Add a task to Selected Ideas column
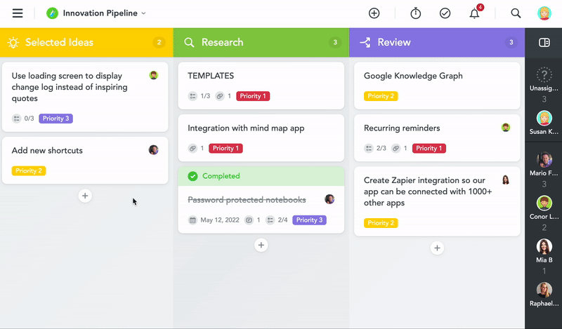Image resolution: width=562 pixels, height=329 pixels. pyautogui.click(x=85, y=196)
